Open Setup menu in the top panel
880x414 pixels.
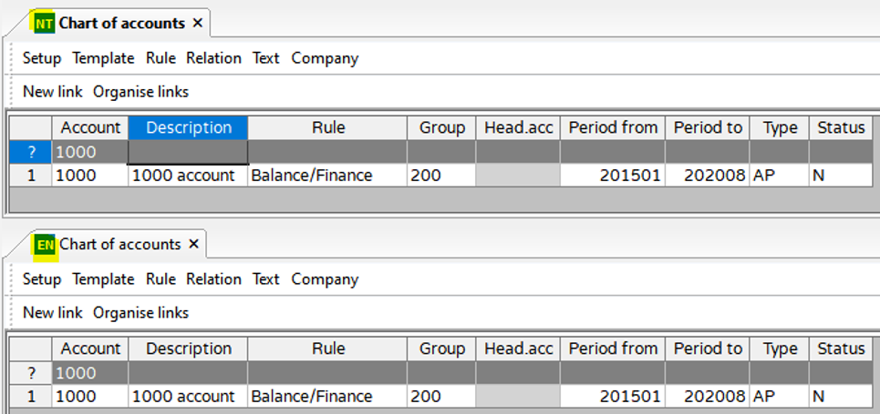point(42,58)
